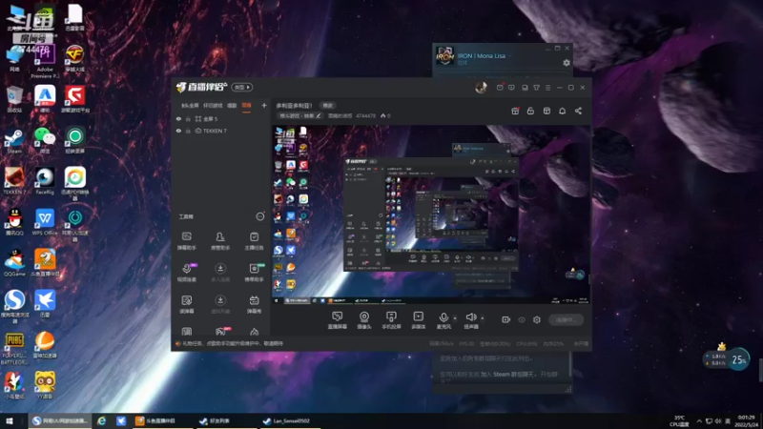Open the hamburger menu in title bar
This screenshot has height=429, width=763.
pyautogui.click(x=547, y=88)
